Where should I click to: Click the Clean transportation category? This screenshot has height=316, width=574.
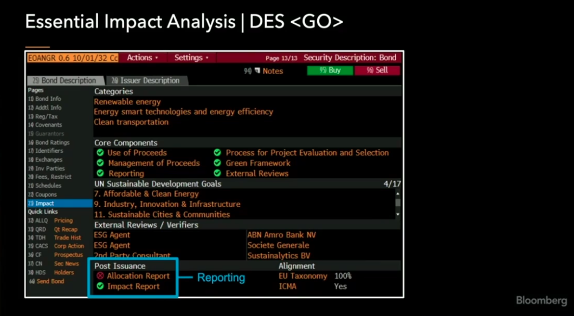tap(131, 122)
